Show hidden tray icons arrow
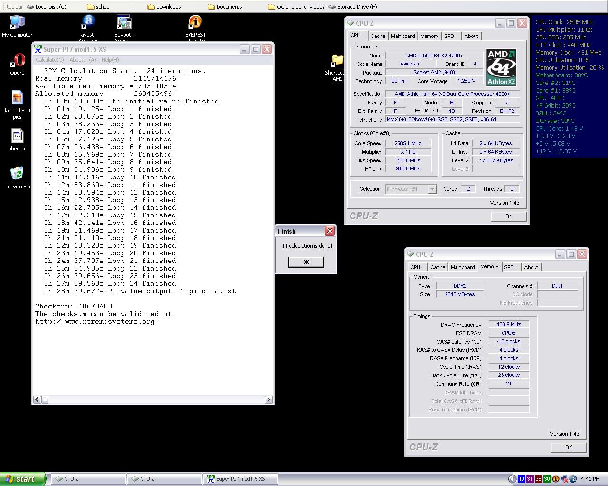Viewport: 608px width, 486px height. (x=512, y=479)
